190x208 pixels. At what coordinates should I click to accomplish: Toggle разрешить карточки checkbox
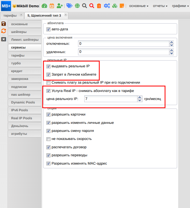point(48,115)
